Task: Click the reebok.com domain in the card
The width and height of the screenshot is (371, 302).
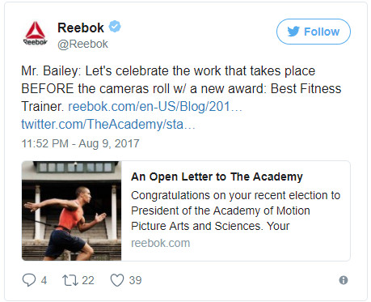Action: pyautogui.click(x=161, y=243)
